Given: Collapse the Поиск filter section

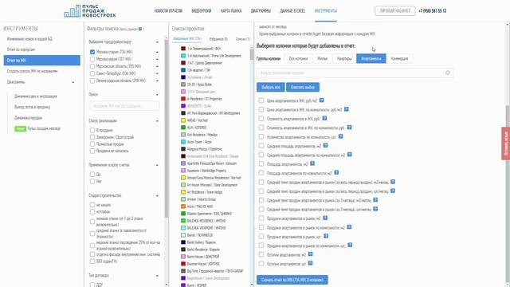Looking at the screenshot, I should (x=157, y=94).
